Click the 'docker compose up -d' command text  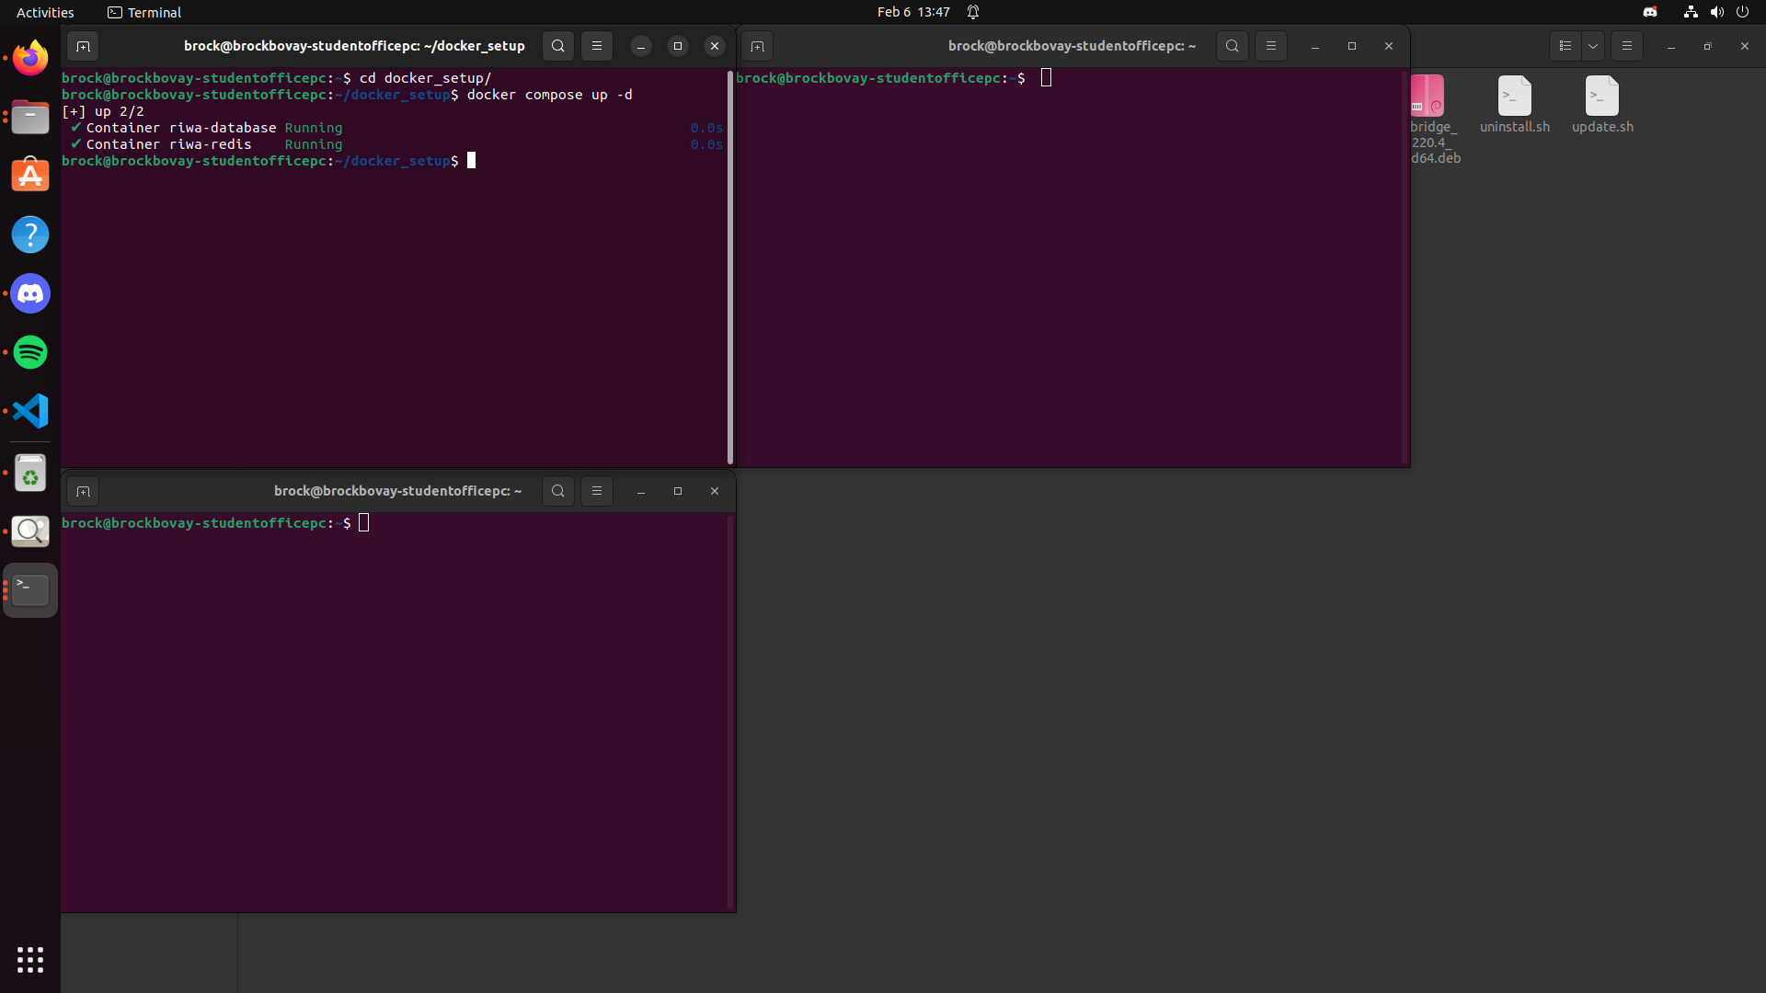click(x=549, y=95)
